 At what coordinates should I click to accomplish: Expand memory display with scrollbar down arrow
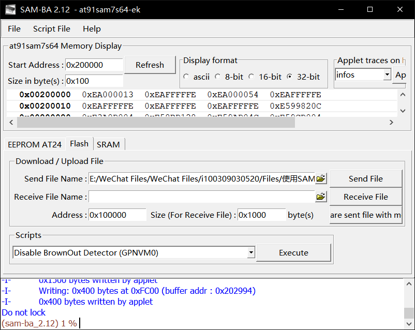[403, 111]
